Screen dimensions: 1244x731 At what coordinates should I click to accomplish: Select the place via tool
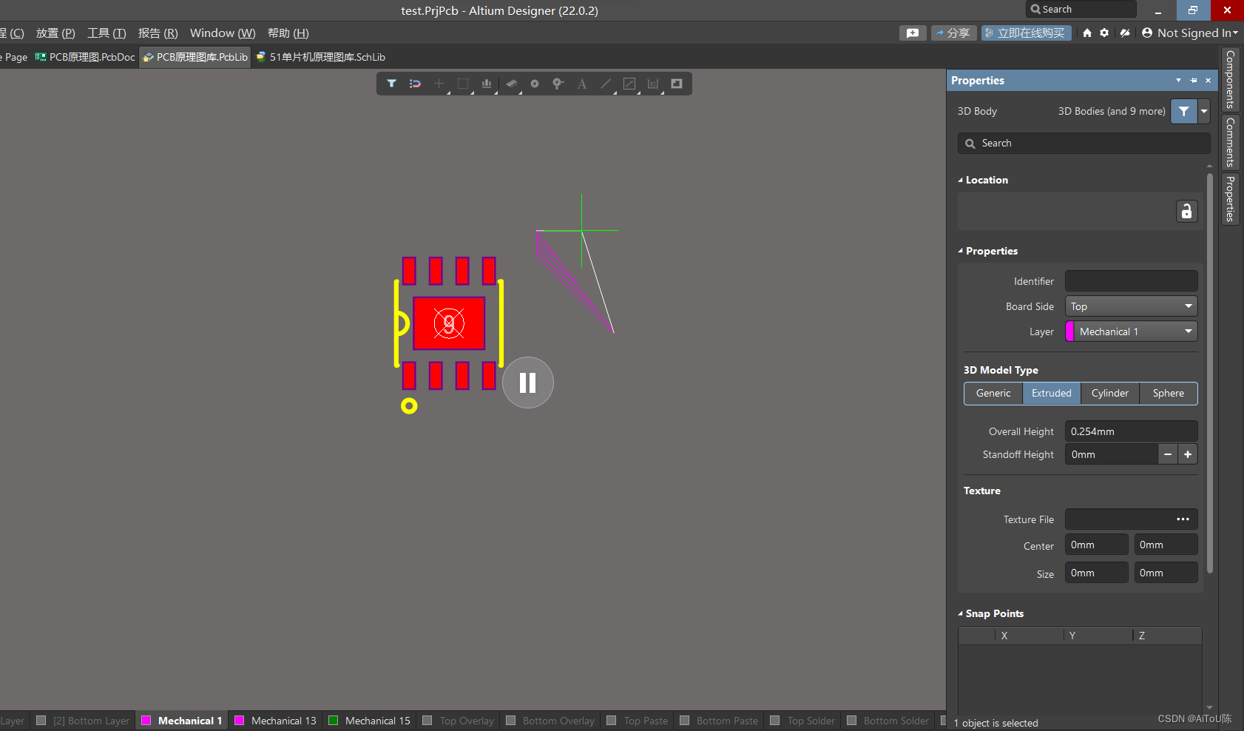click(558, 84)
